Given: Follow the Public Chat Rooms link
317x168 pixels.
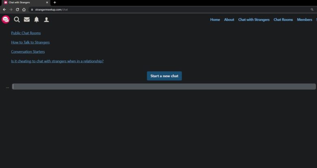Looking at the screenshot, I should pos(26,33).
